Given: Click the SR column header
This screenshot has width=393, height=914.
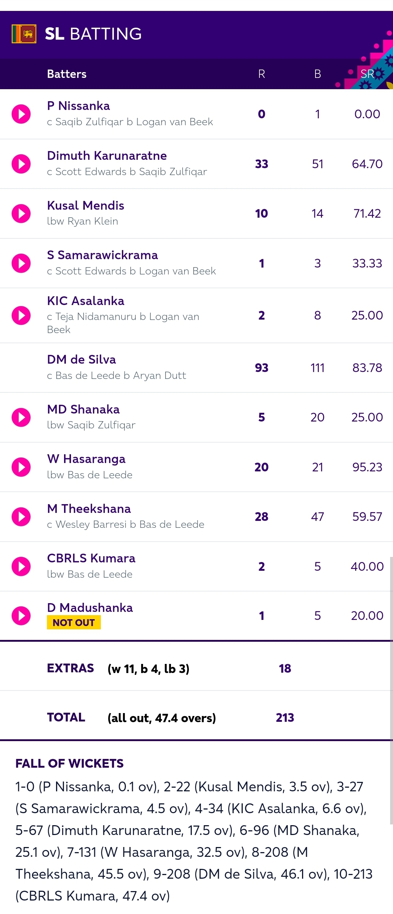Looking at the screenshot, I should pos(367,74).
